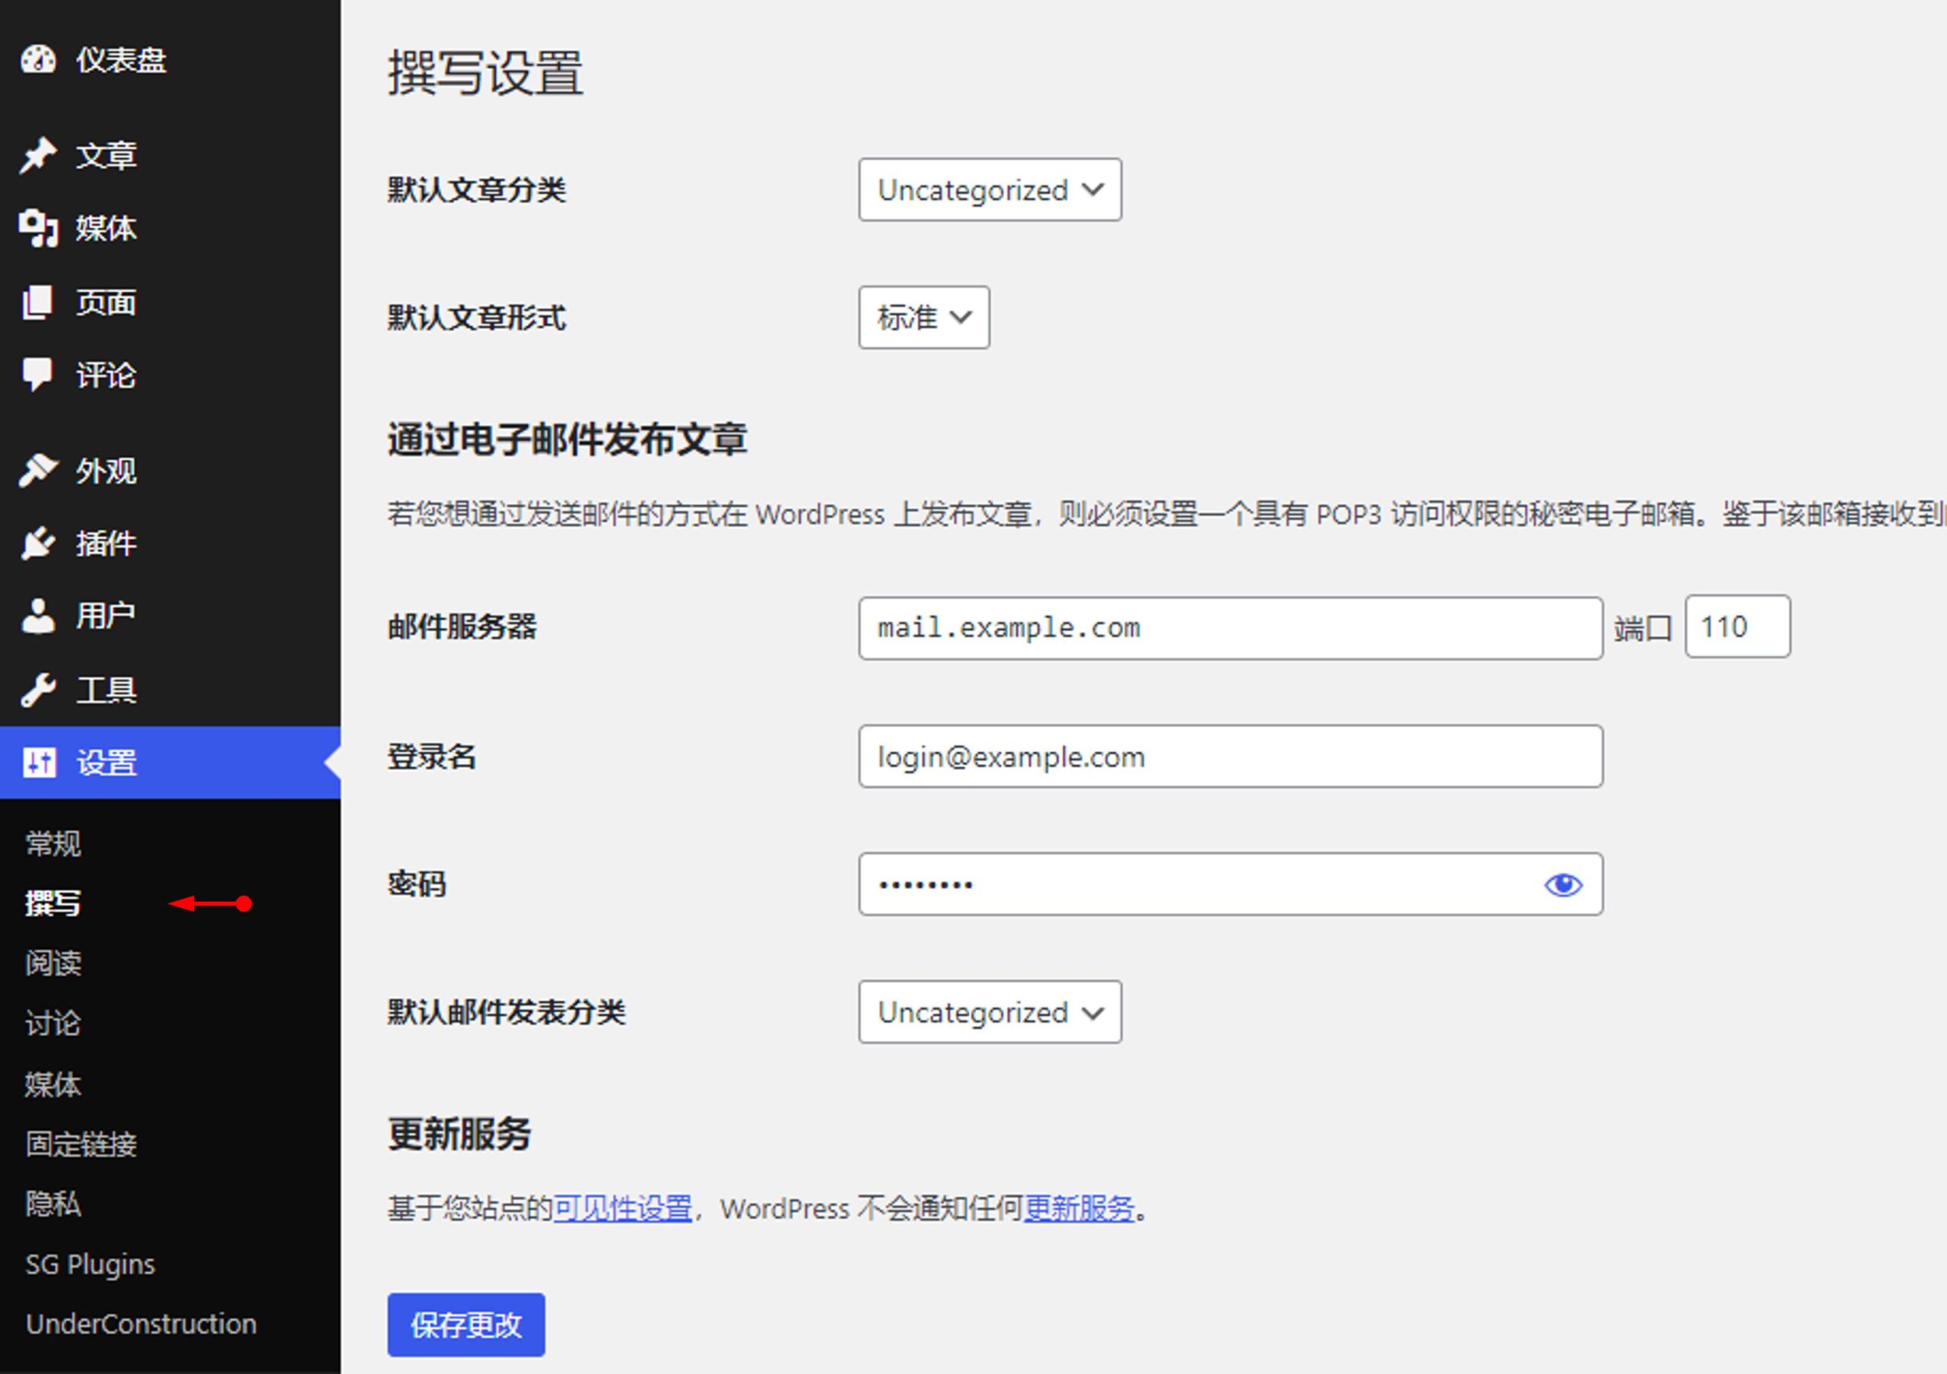The width and height of the screenshot is (1947, 1374).
Task: Click the Dashboard gauge icon
Action: pyautogui.click(x=38, y=60)
